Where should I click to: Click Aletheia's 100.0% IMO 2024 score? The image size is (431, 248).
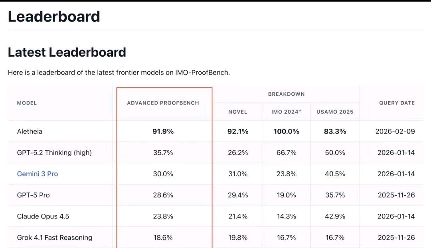coord(286,131)
